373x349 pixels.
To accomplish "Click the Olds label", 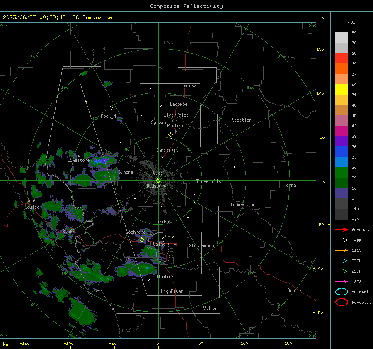I will tap(158, 173).
